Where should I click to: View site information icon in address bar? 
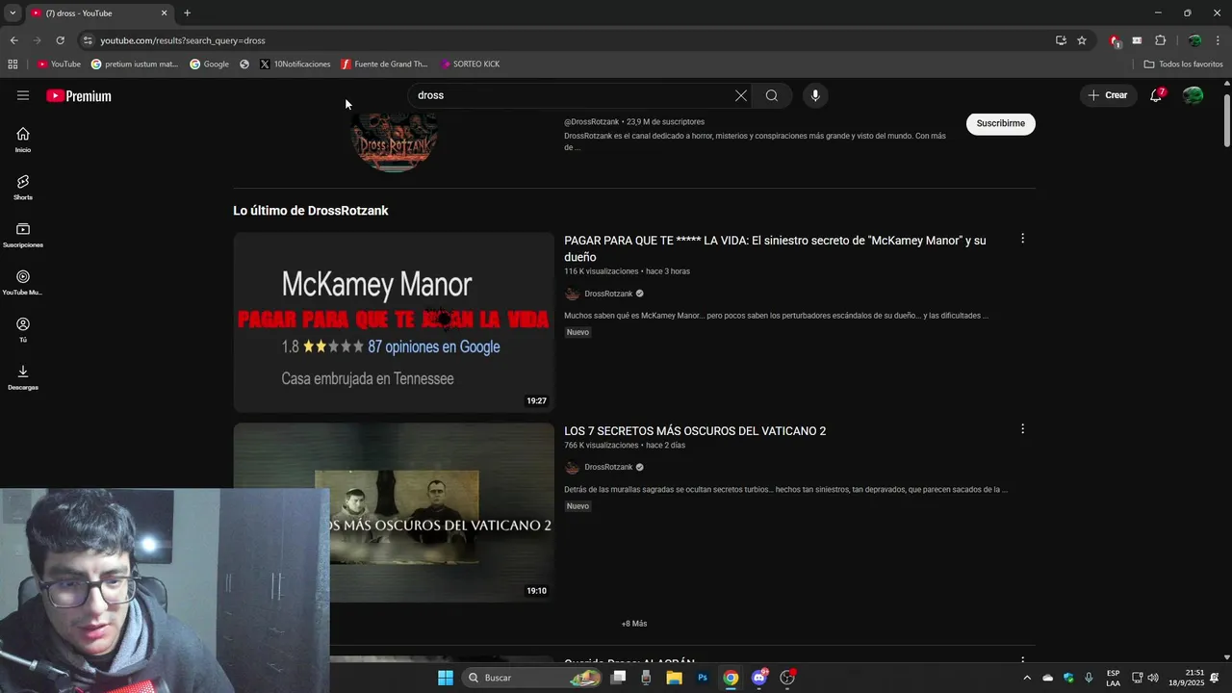tap(88, 40)
